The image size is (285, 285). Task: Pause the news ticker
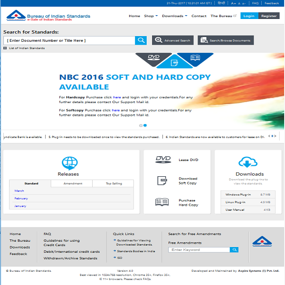pyautogui.click(x=272, y=136)
